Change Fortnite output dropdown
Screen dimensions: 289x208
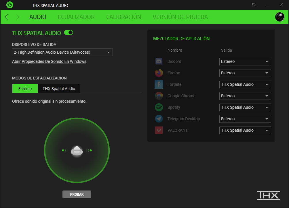point(245,85)
